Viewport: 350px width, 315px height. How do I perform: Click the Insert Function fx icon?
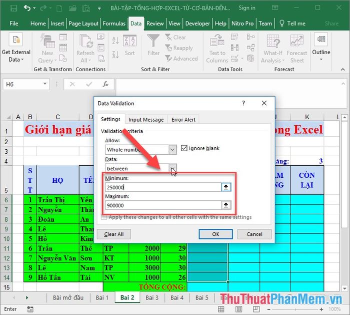coord(105,84)
